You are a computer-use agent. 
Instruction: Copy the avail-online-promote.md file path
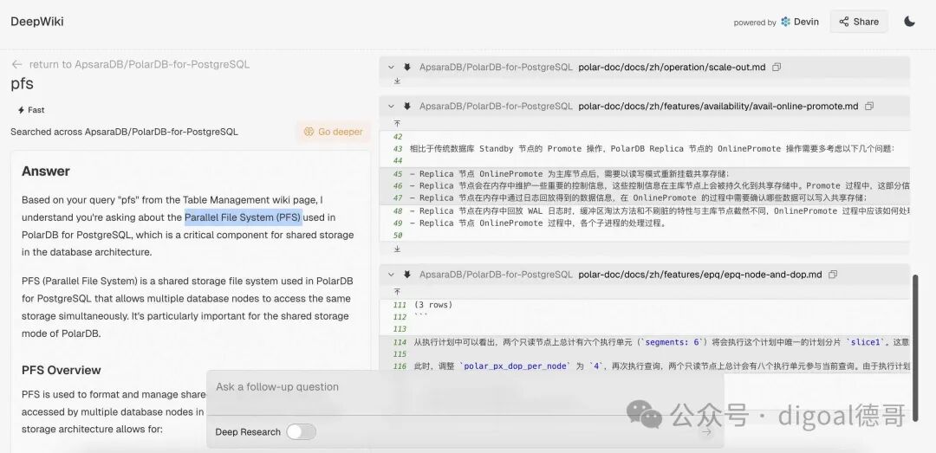(x=869, y=107)
